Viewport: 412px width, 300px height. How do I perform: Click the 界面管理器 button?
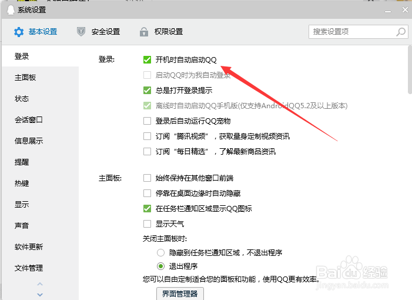pyautogui.click(x=180, y=294)
